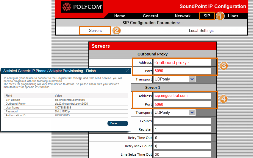Select Authorization ID value 2080232015
Screen dimensions: 253x158
pyautogui.click(x=62, y=115)
